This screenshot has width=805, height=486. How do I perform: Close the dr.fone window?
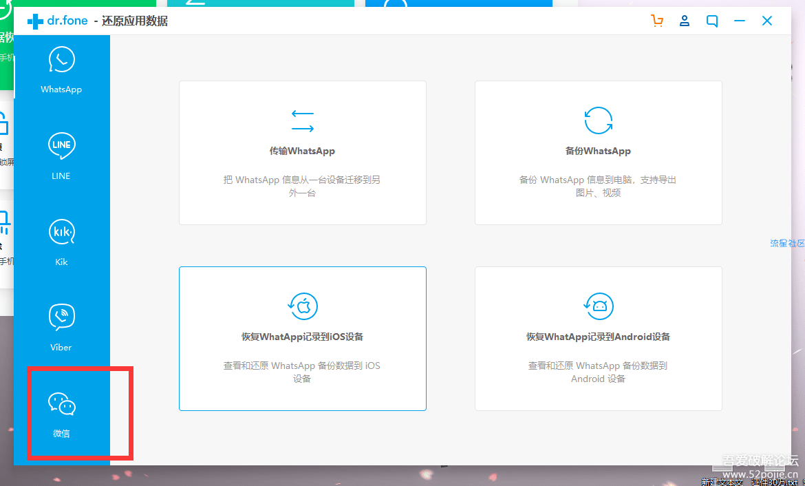pyautogui.click(x=767, y=21)
